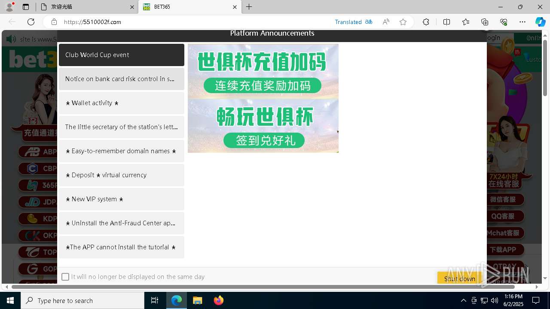Open Task View on the taskbar

(155, 300)
